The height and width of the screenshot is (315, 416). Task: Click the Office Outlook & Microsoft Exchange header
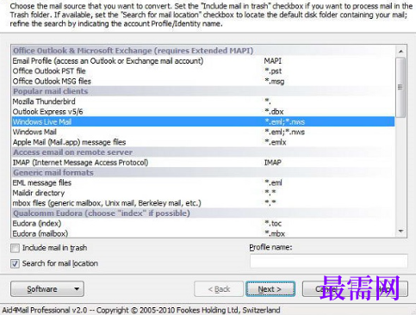coord(203,51)
